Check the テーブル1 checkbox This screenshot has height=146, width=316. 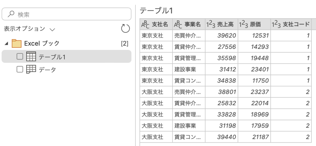coord(20,57)
